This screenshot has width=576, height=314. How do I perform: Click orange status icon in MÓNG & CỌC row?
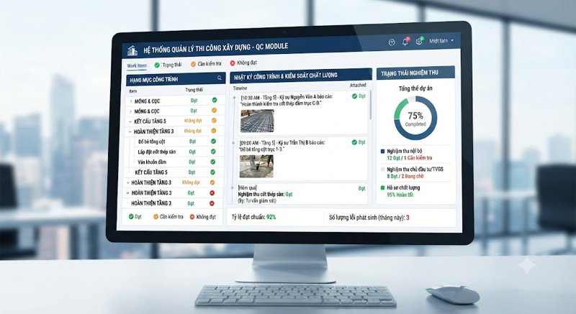214,110
